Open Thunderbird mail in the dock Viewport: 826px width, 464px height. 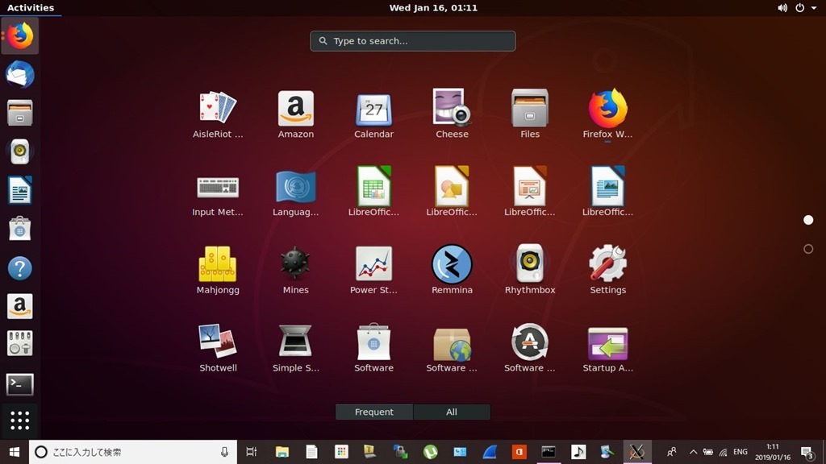20,74
